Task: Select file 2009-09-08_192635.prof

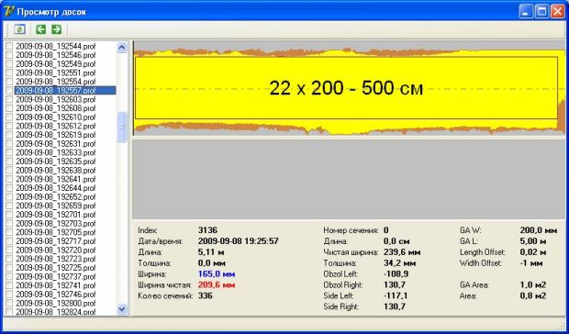Action: pos(56,161)
